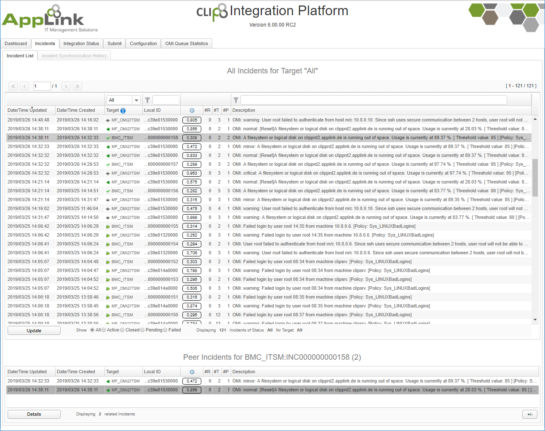Viewport: 545px width, 431px height.
Task: Select row with Local ID ...000000000157
Action: (268, 164)
